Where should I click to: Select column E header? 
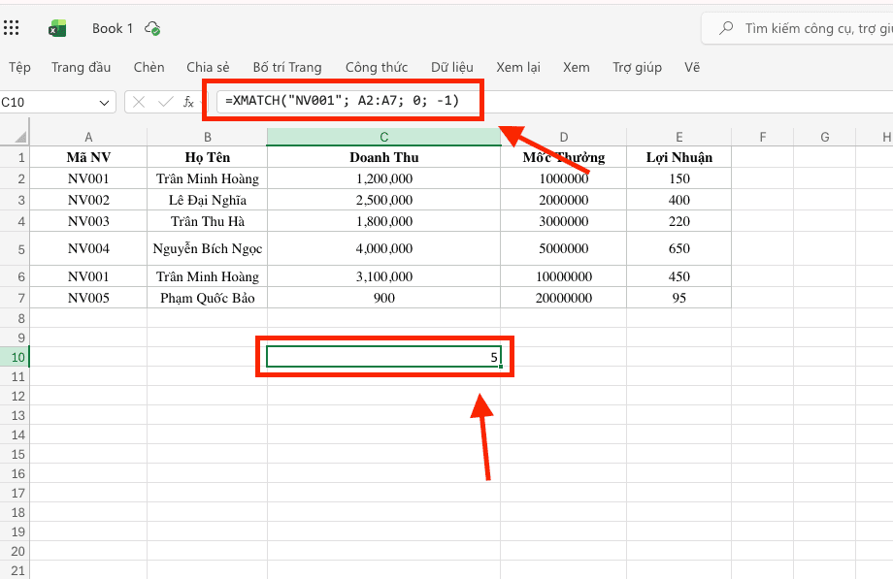point(678,137)
